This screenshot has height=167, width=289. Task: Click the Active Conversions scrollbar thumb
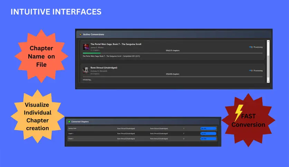(x=268, y=66)
